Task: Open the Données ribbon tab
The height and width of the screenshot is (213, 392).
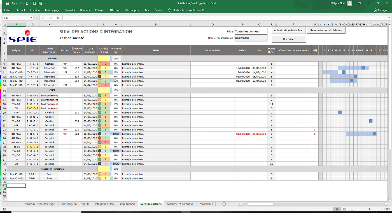Action: pyautogui.click(x=85, y=10)
